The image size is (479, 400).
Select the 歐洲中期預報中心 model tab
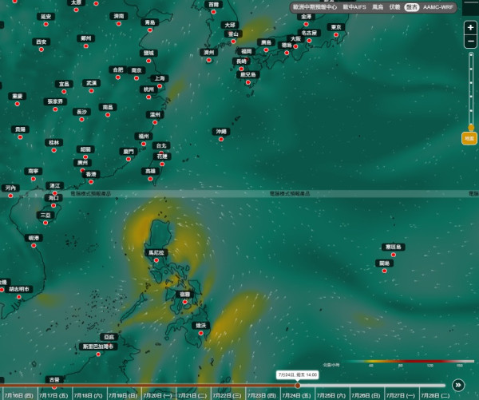[315, 7]
